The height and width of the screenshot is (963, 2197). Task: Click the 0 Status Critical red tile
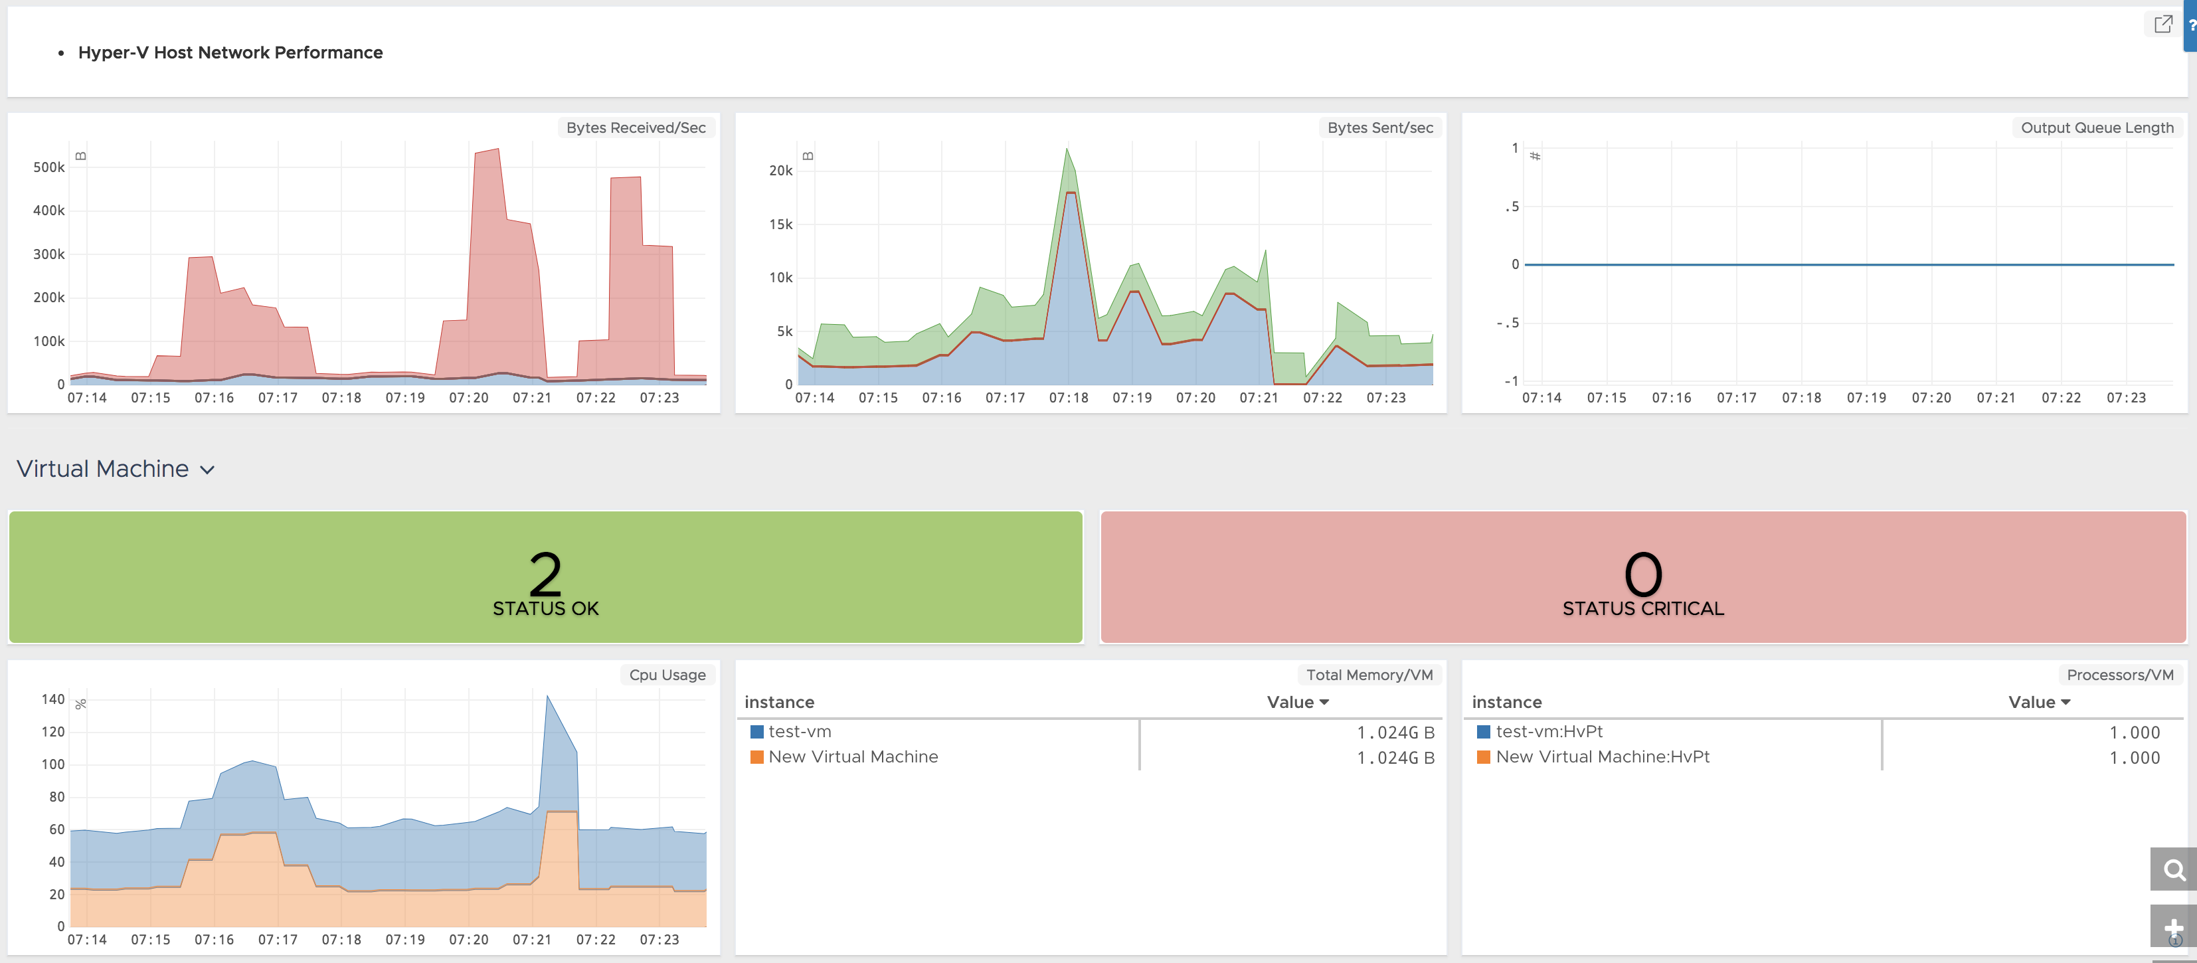(x=1644, y=577)
